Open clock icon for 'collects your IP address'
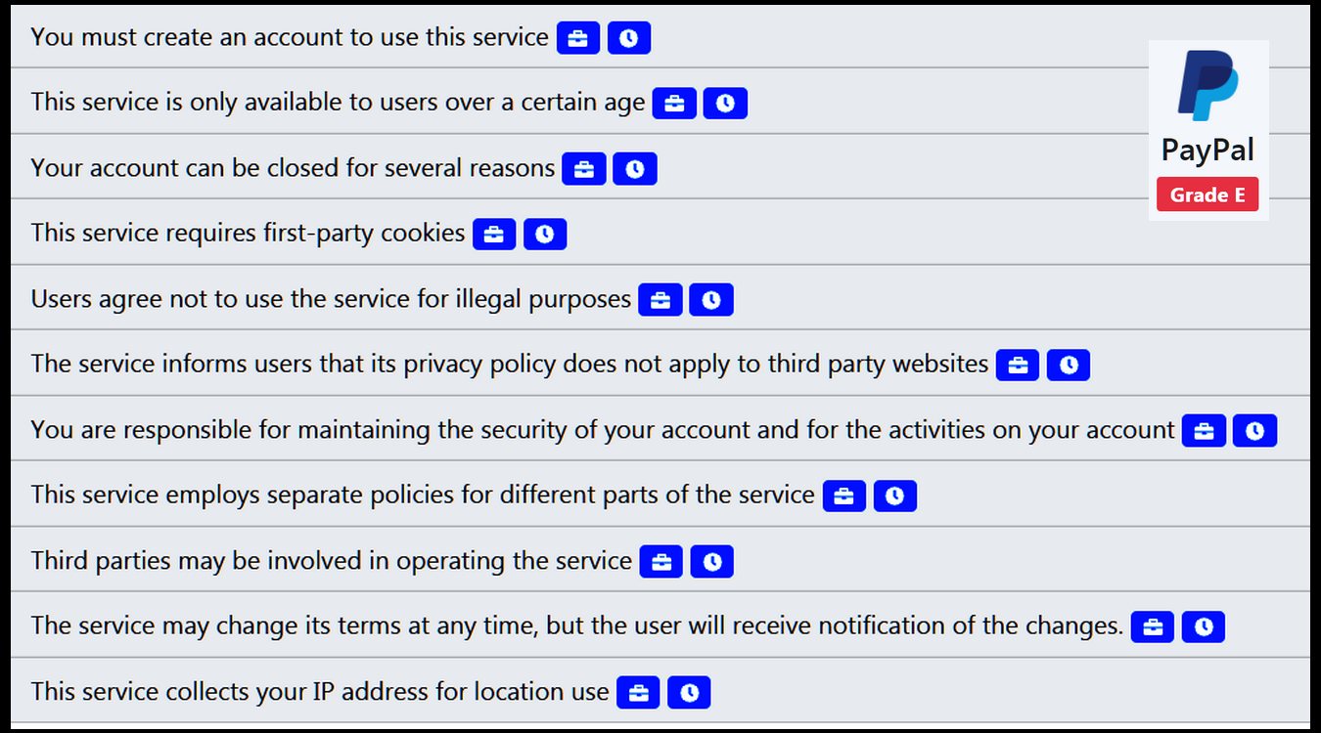Screen dimensions: 1321x733 coord(689,692)
